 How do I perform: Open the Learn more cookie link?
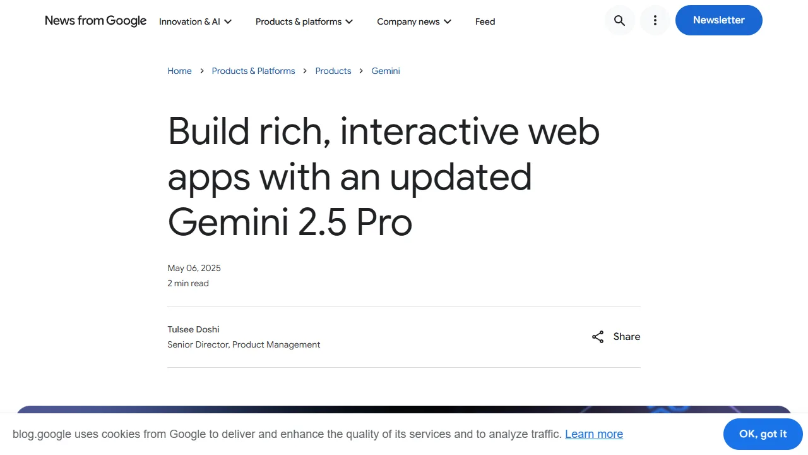[594, 434]
